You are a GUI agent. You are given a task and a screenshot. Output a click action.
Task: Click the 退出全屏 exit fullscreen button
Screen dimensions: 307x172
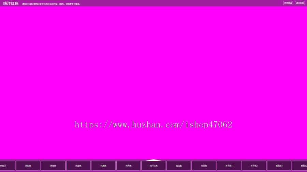click(300, 3)
